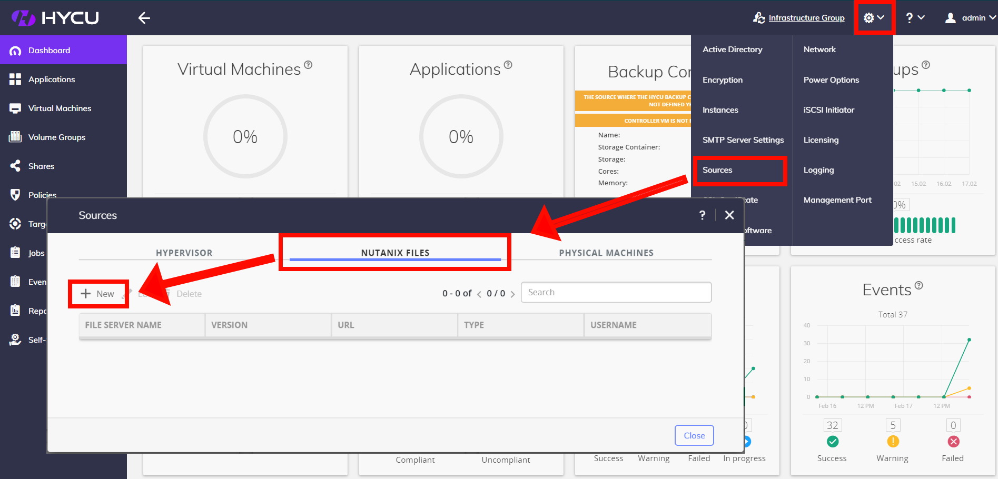This screenshot has height=479, width=998.
Task: Click the Targets icon in the sidebar
Action: [15, 224]
